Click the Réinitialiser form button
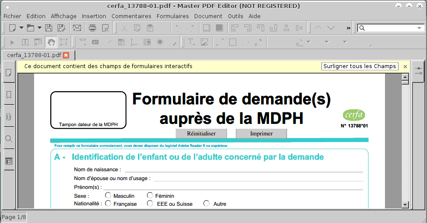427x223 pixels. pyautogui.click(x=201, y=134)
